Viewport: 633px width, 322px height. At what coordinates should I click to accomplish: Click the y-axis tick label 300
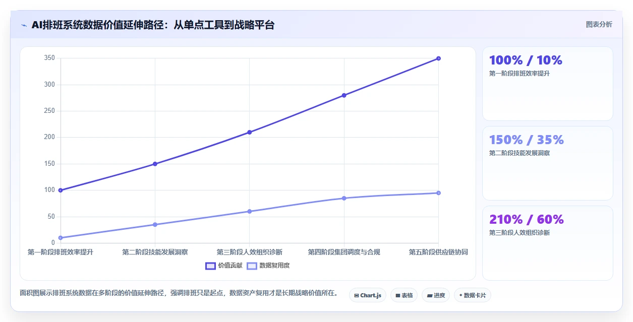(49, 85)
